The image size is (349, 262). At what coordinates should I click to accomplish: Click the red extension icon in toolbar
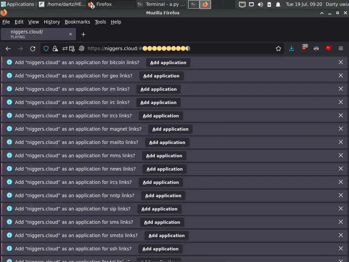click(x=329, y=48)
